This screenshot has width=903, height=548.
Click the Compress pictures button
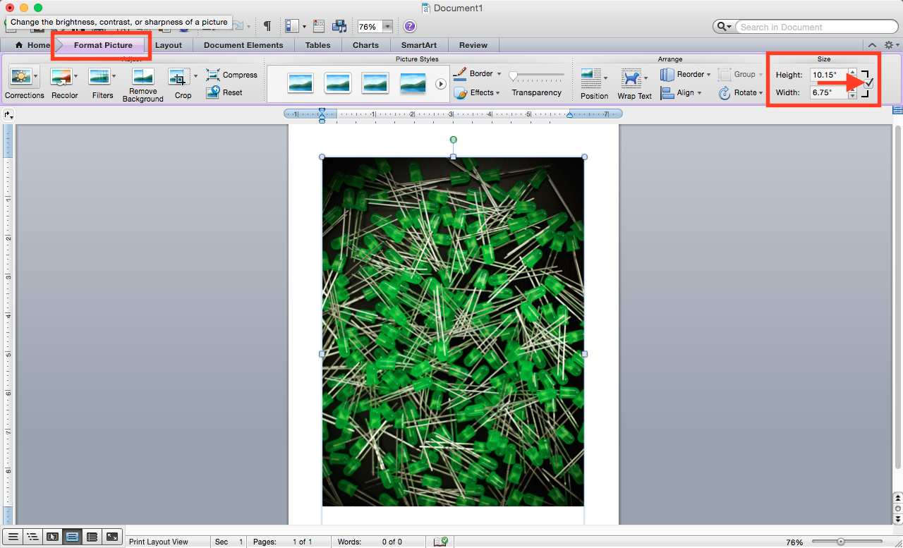pyautogui.click(x=231, y=75)
